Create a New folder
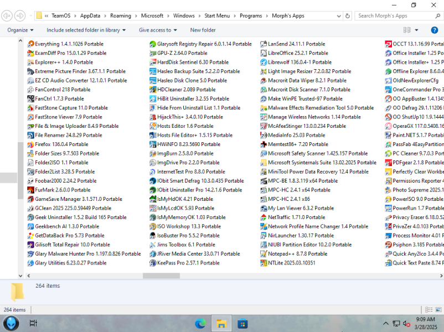Image resolution: width=444 pixels, height=332 pixels. [203, 30]
